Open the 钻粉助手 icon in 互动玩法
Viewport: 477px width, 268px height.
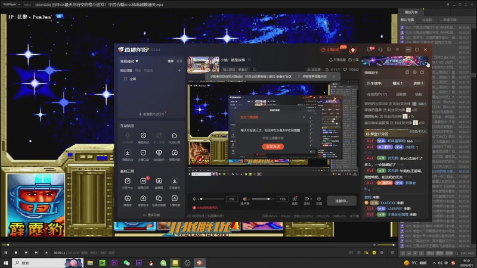[159, 153]
